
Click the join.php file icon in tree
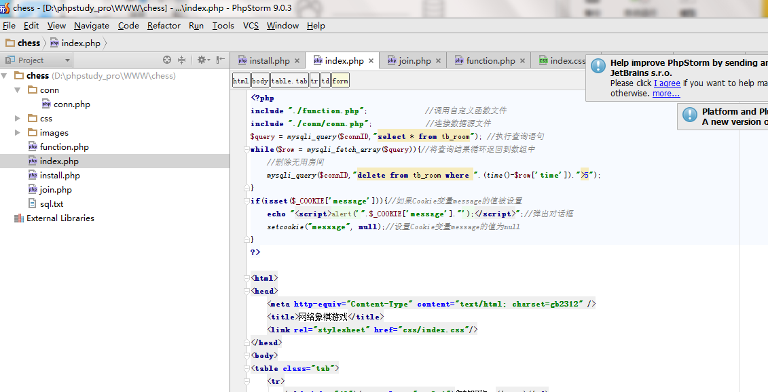click(x=33, y=189)
